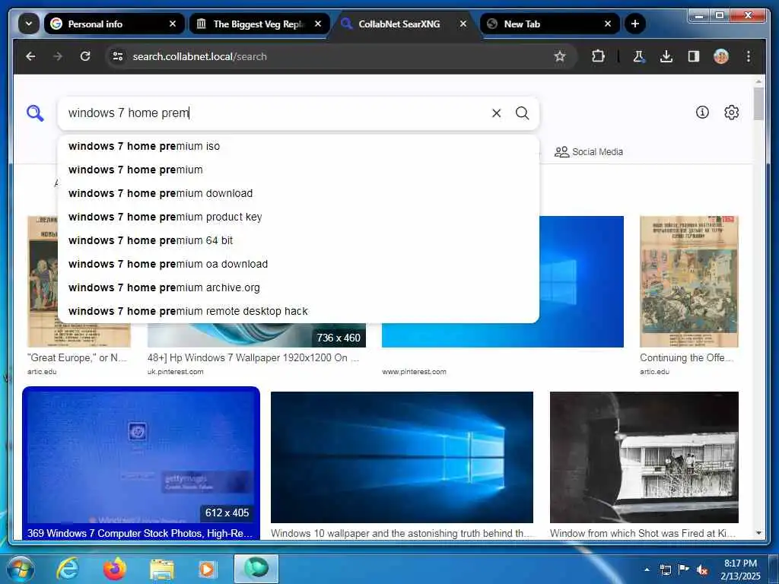Open the profile avatar menu
The width and height of the screenshot is (779, 584).
[x=721, y=56]
